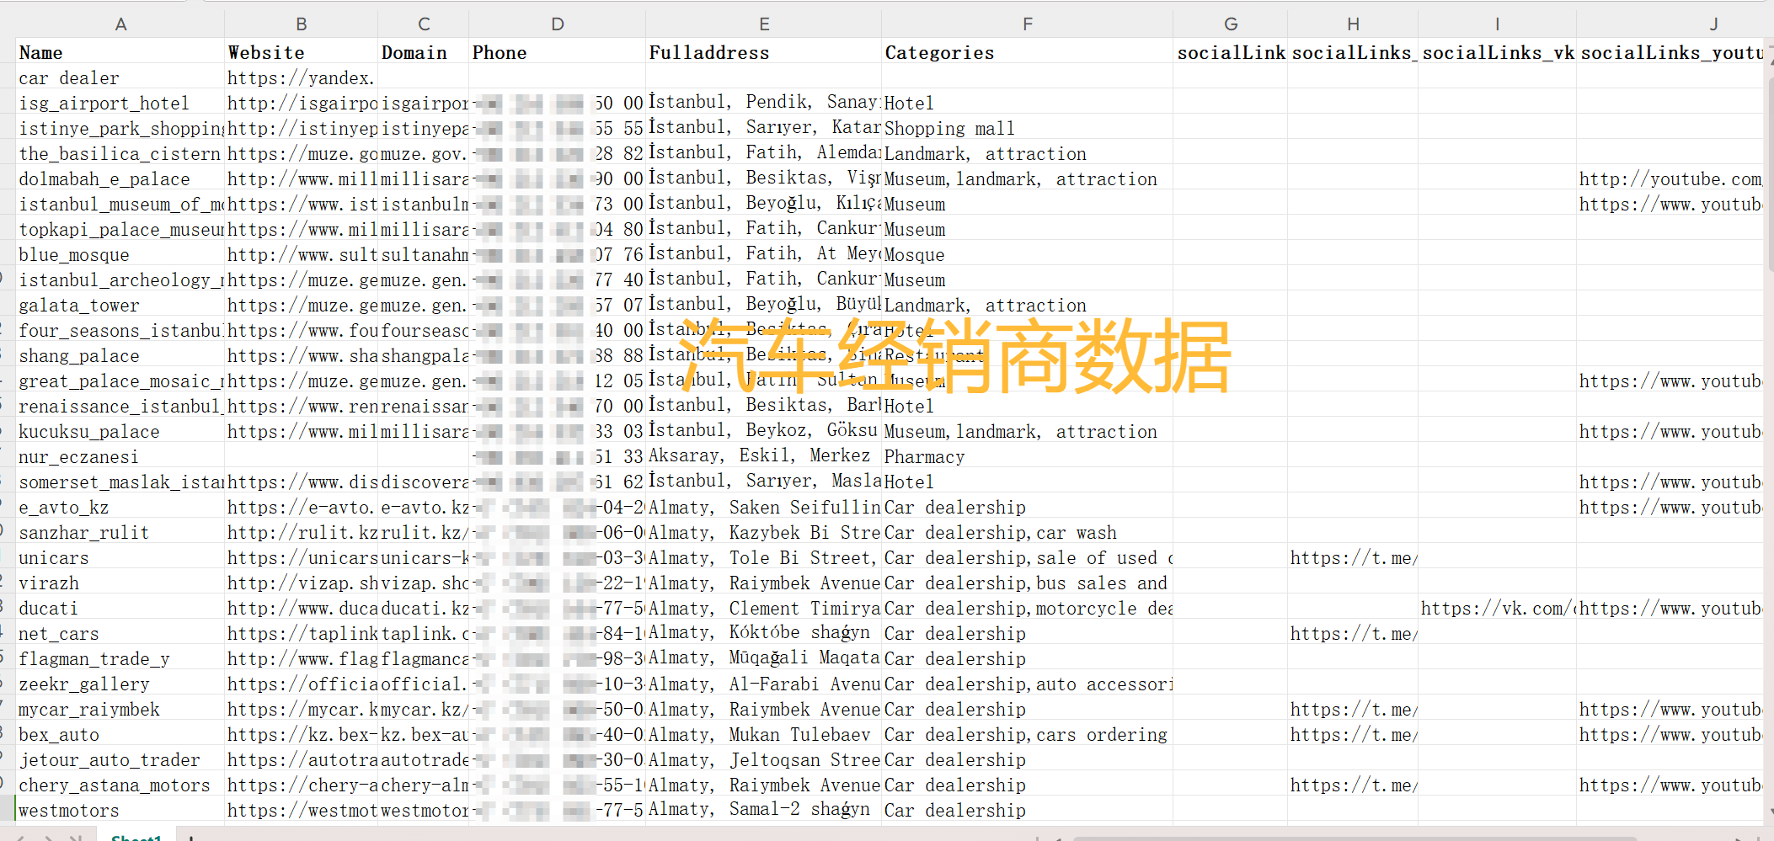Image resolution: width=1774 pixels, height=841 pixels.
Task: Click the 'Shopping mall' category cell
Action: point(1028,128)
